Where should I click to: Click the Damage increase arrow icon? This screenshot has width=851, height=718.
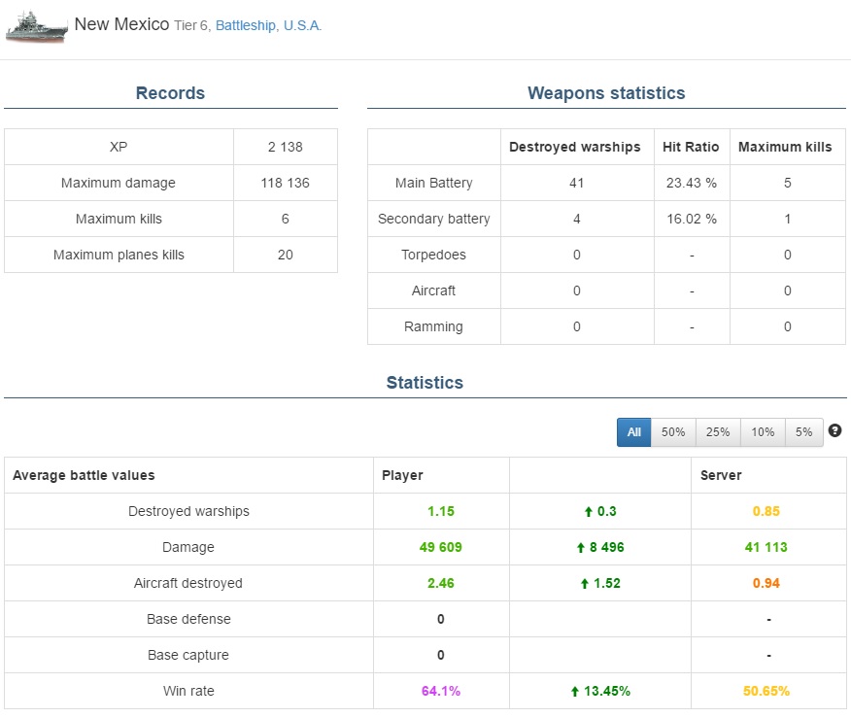581,548
